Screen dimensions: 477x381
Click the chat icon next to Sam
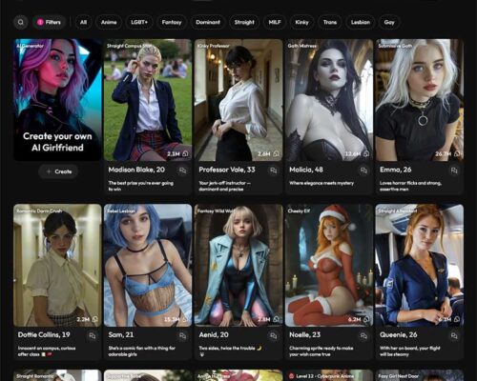click(x=183, y=335)
